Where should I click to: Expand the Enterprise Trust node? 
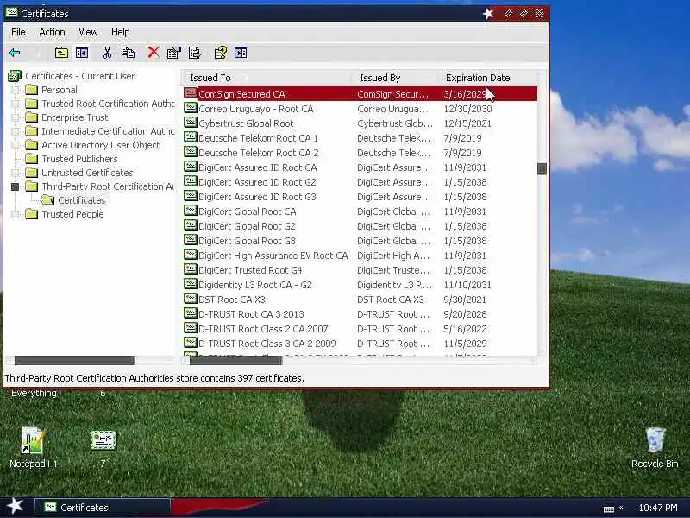click(16, 117)
